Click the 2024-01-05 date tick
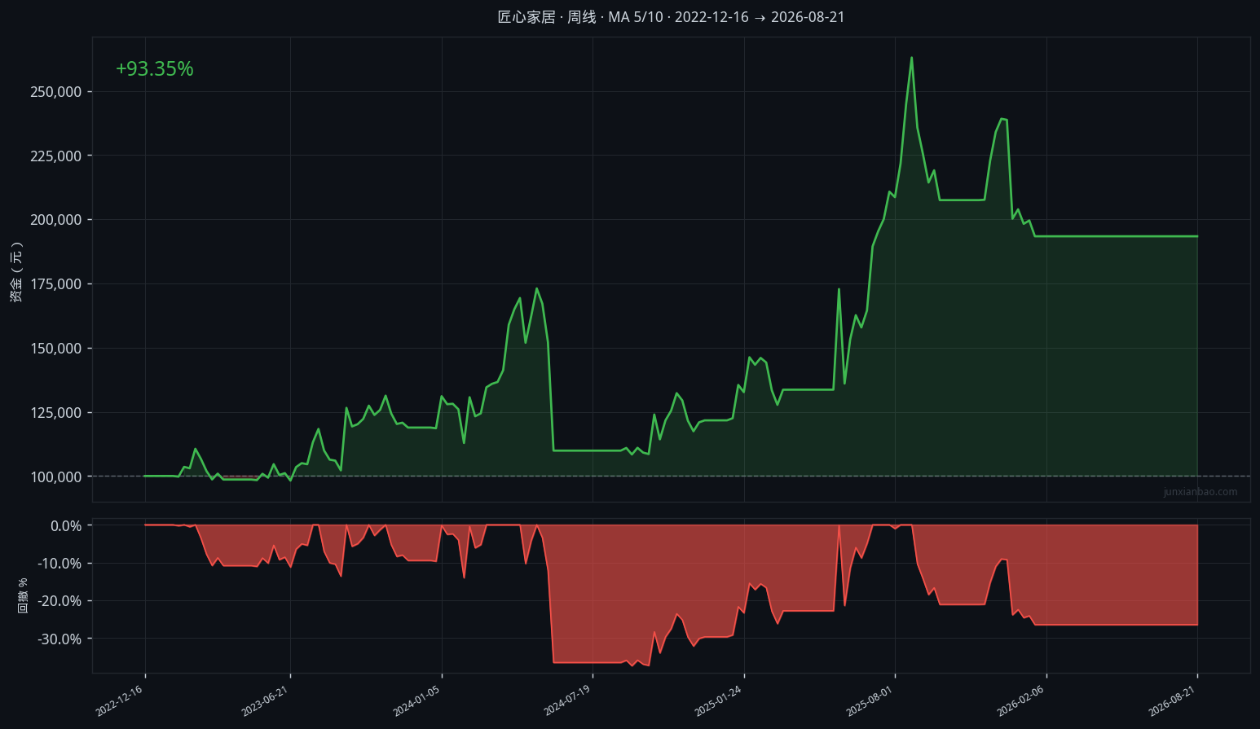Viewport: 1260px width, 729px height. point(416,700)
